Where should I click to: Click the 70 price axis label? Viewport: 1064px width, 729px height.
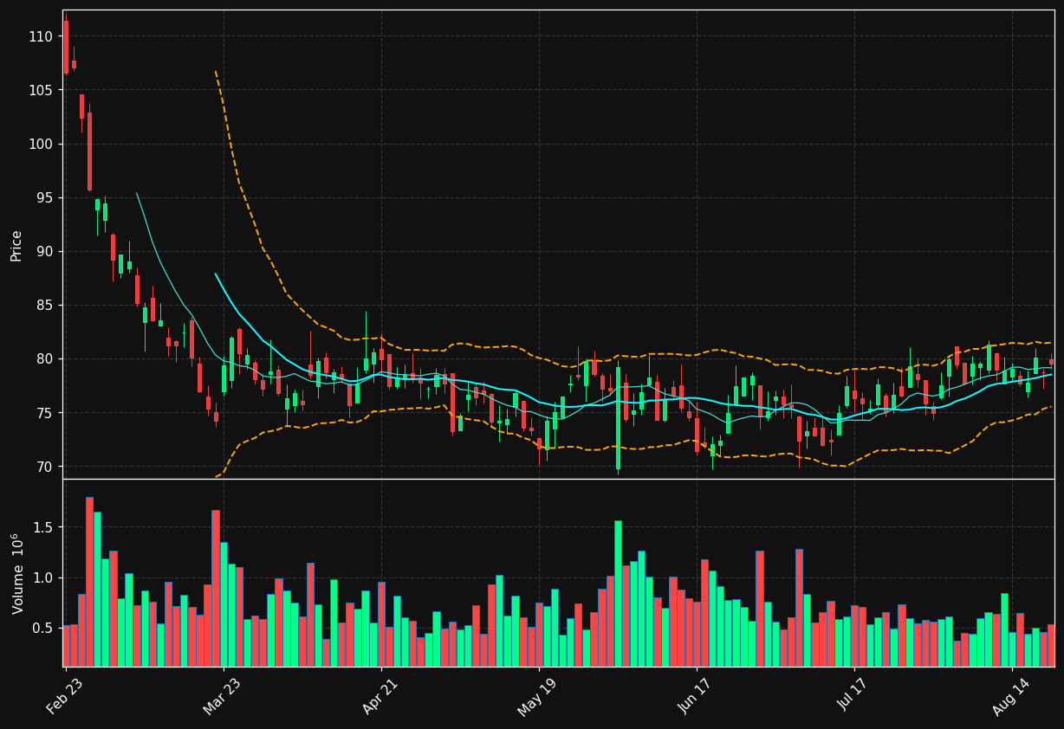[44, 467]
